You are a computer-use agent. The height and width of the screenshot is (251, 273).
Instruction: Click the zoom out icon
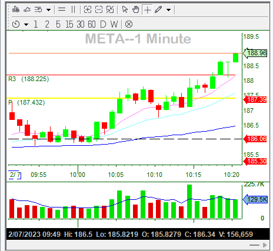point(99,9)
